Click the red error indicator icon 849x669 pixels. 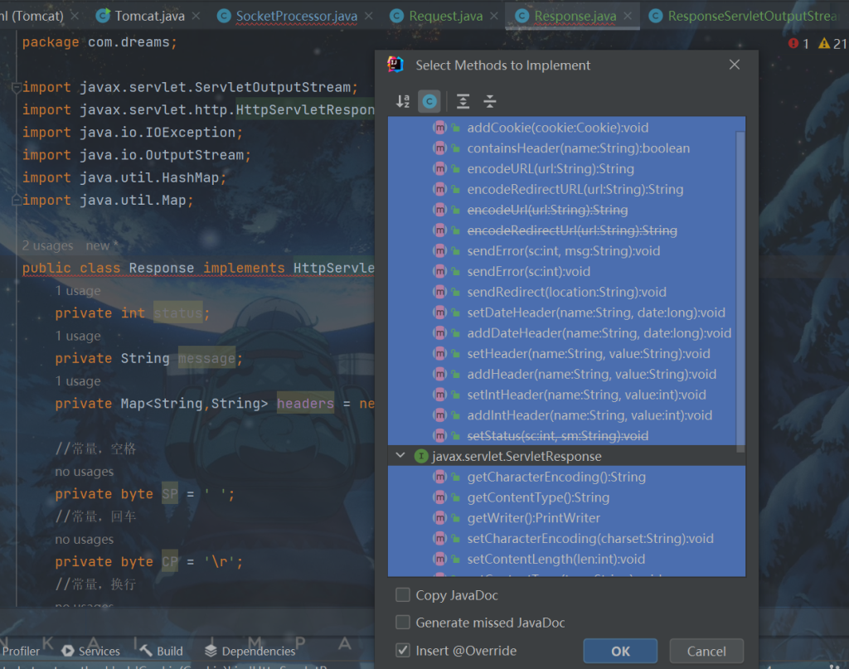793,43
